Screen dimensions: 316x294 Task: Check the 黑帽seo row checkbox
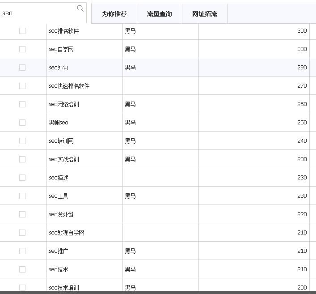click(x=22, y=123)
